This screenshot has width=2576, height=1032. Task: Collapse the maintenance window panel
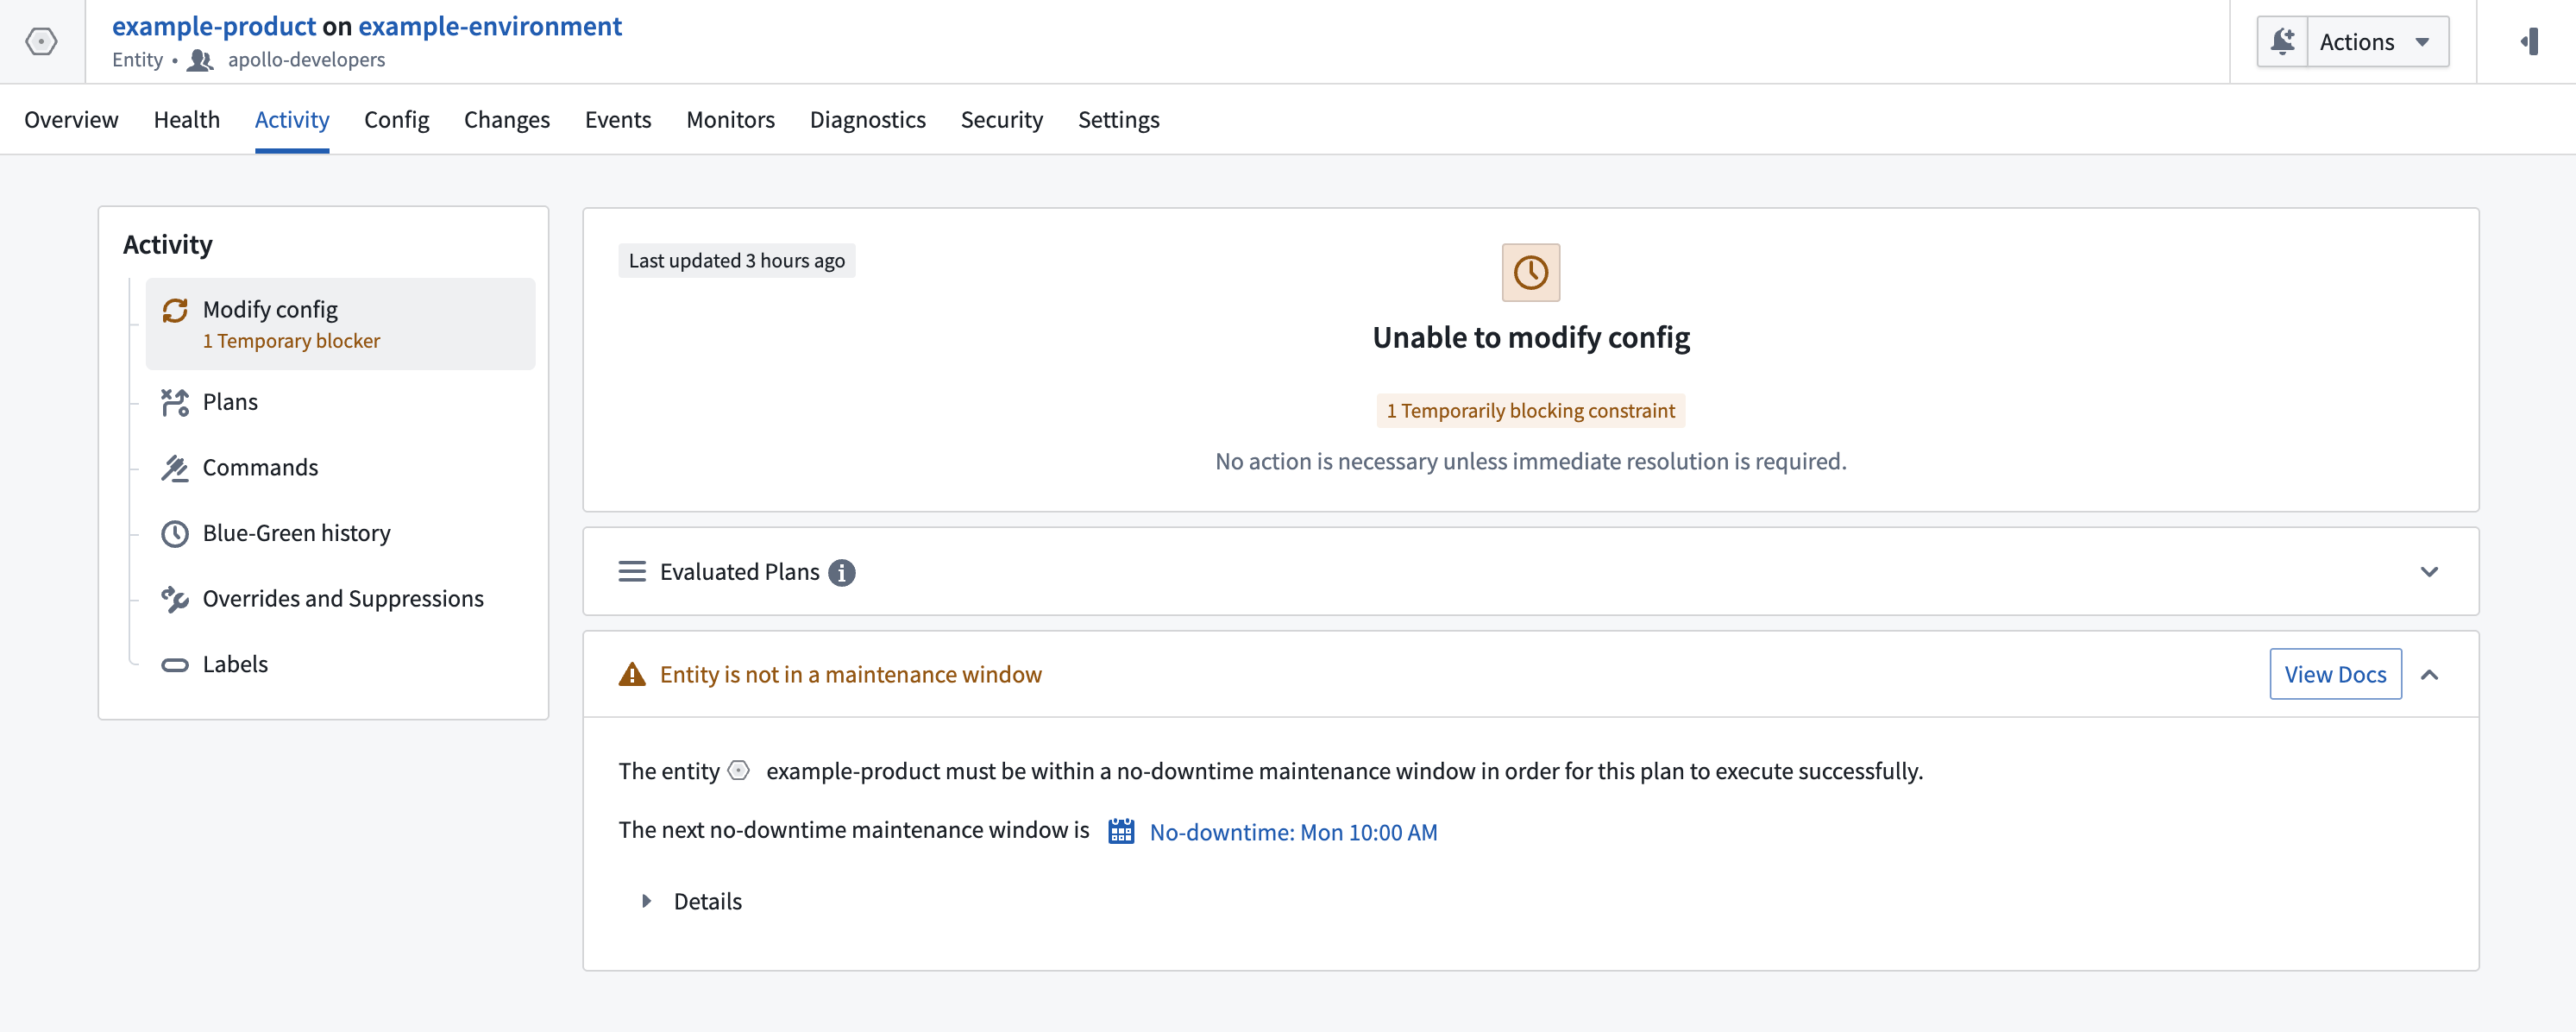click(x=2431, y=674)
